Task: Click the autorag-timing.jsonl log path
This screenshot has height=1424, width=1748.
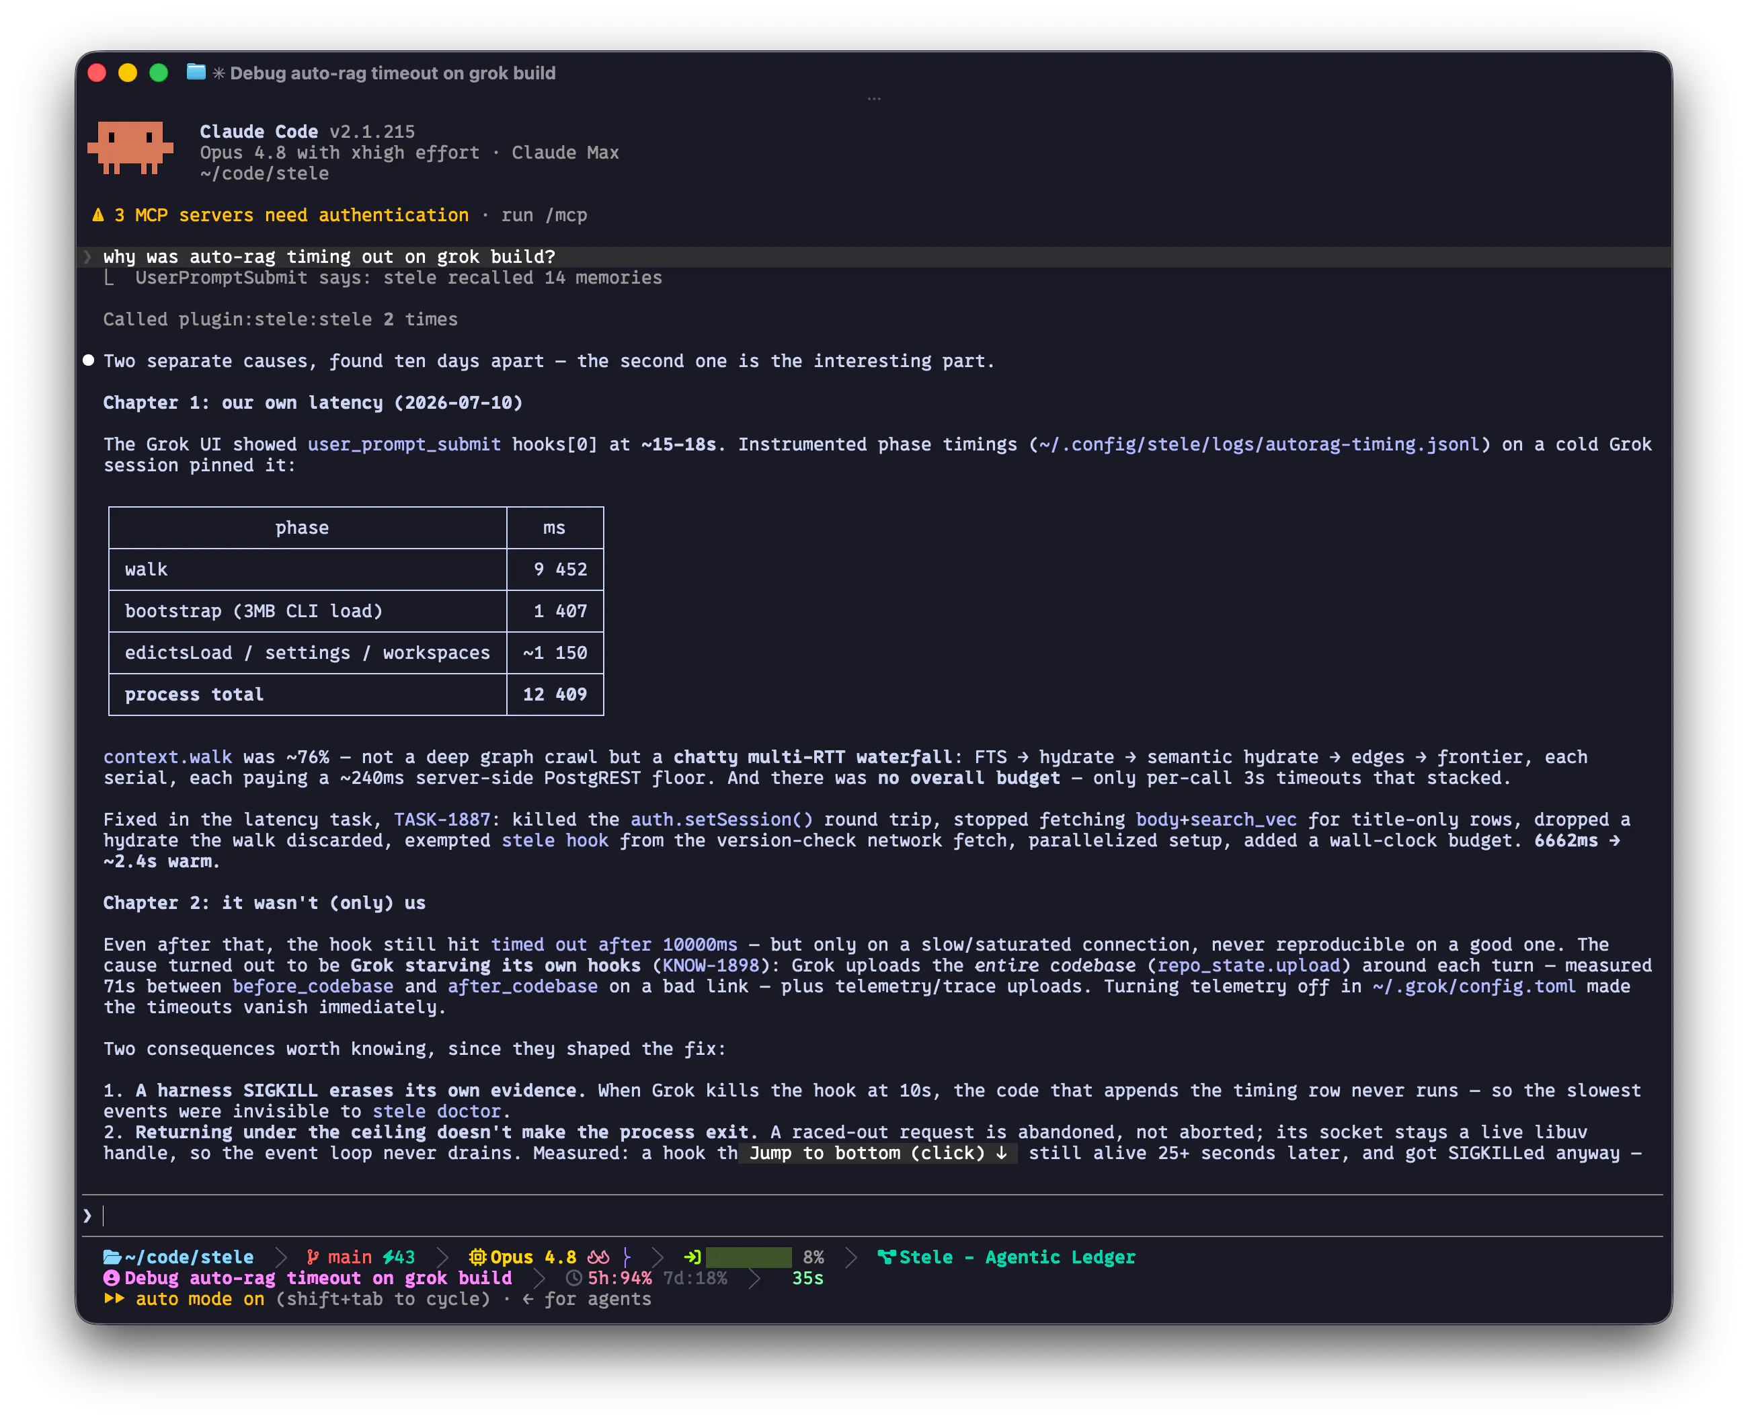Action: tap(1259, 444)
